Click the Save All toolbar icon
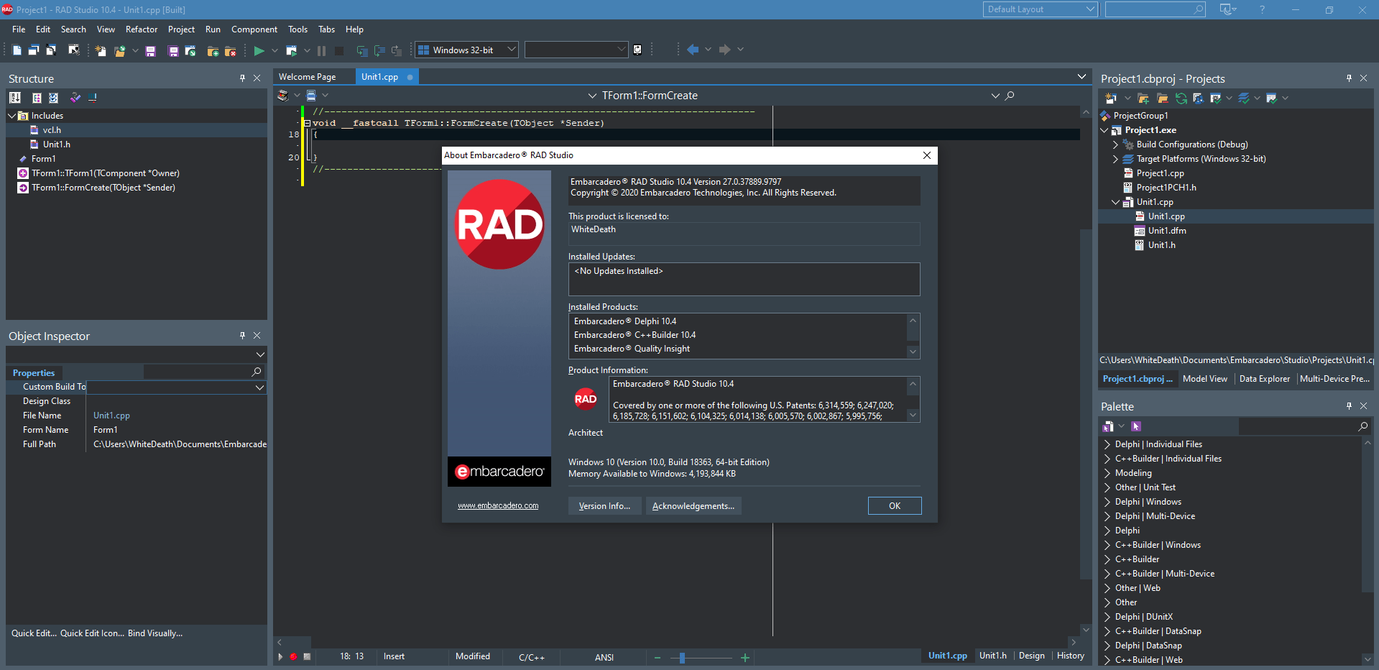This screenshot has height=670, width=1379. tap(173, 50)
